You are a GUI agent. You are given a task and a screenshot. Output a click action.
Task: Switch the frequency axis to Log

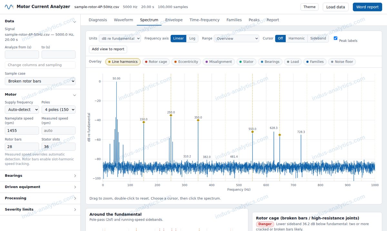tap(192, 38)
